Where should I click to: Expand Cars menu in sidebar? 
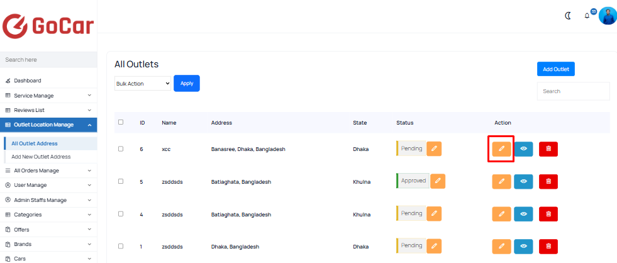pyautogui.click(x=48, y=259)
